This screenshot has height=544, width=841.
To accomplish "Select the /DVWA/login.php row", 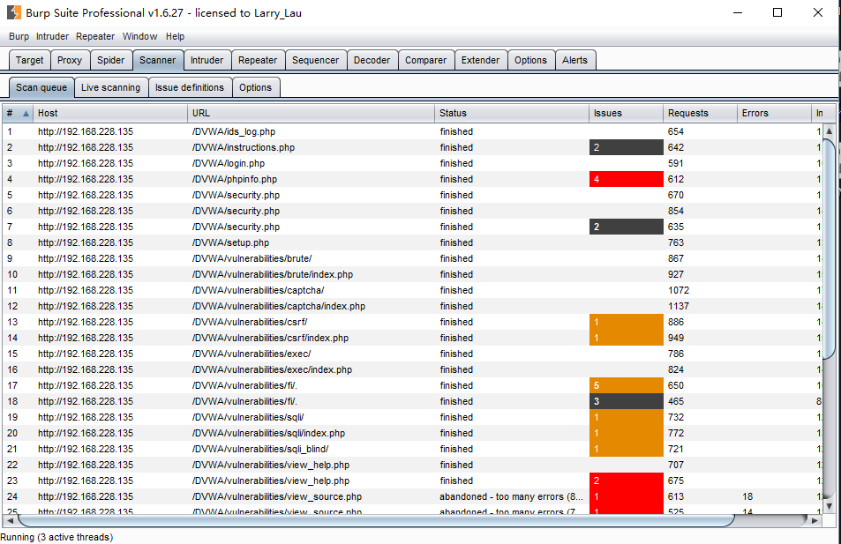I will pos(411,163).
